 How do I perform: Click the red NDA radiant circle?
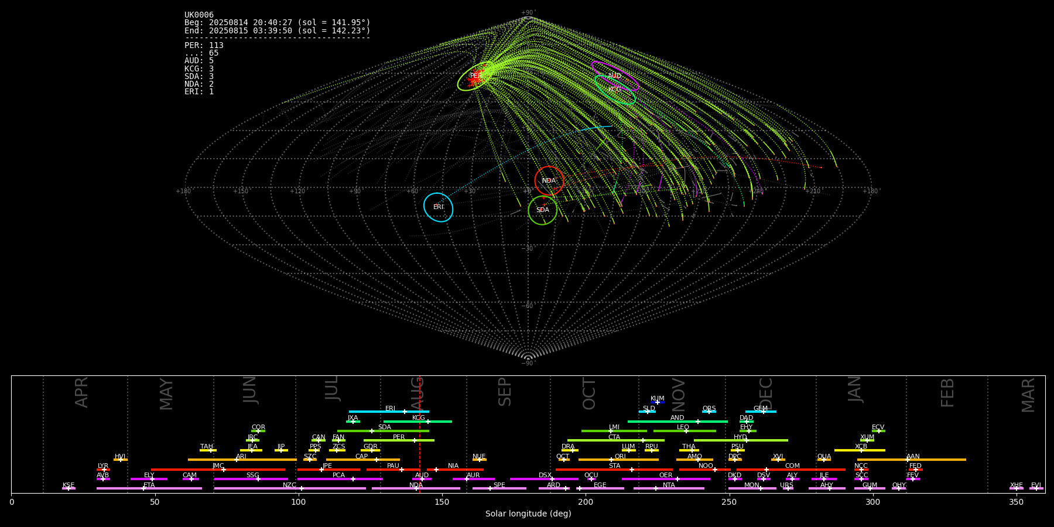(x=549, y=180)
